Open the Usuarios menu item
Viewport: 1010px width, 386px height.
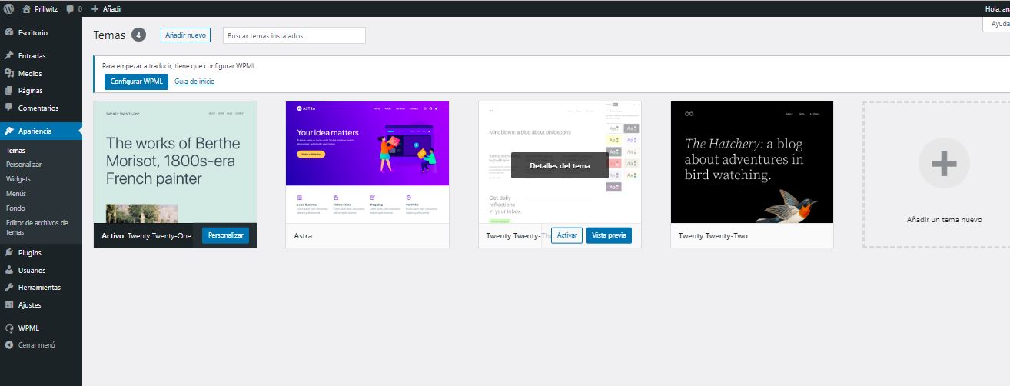coord(41,270)
